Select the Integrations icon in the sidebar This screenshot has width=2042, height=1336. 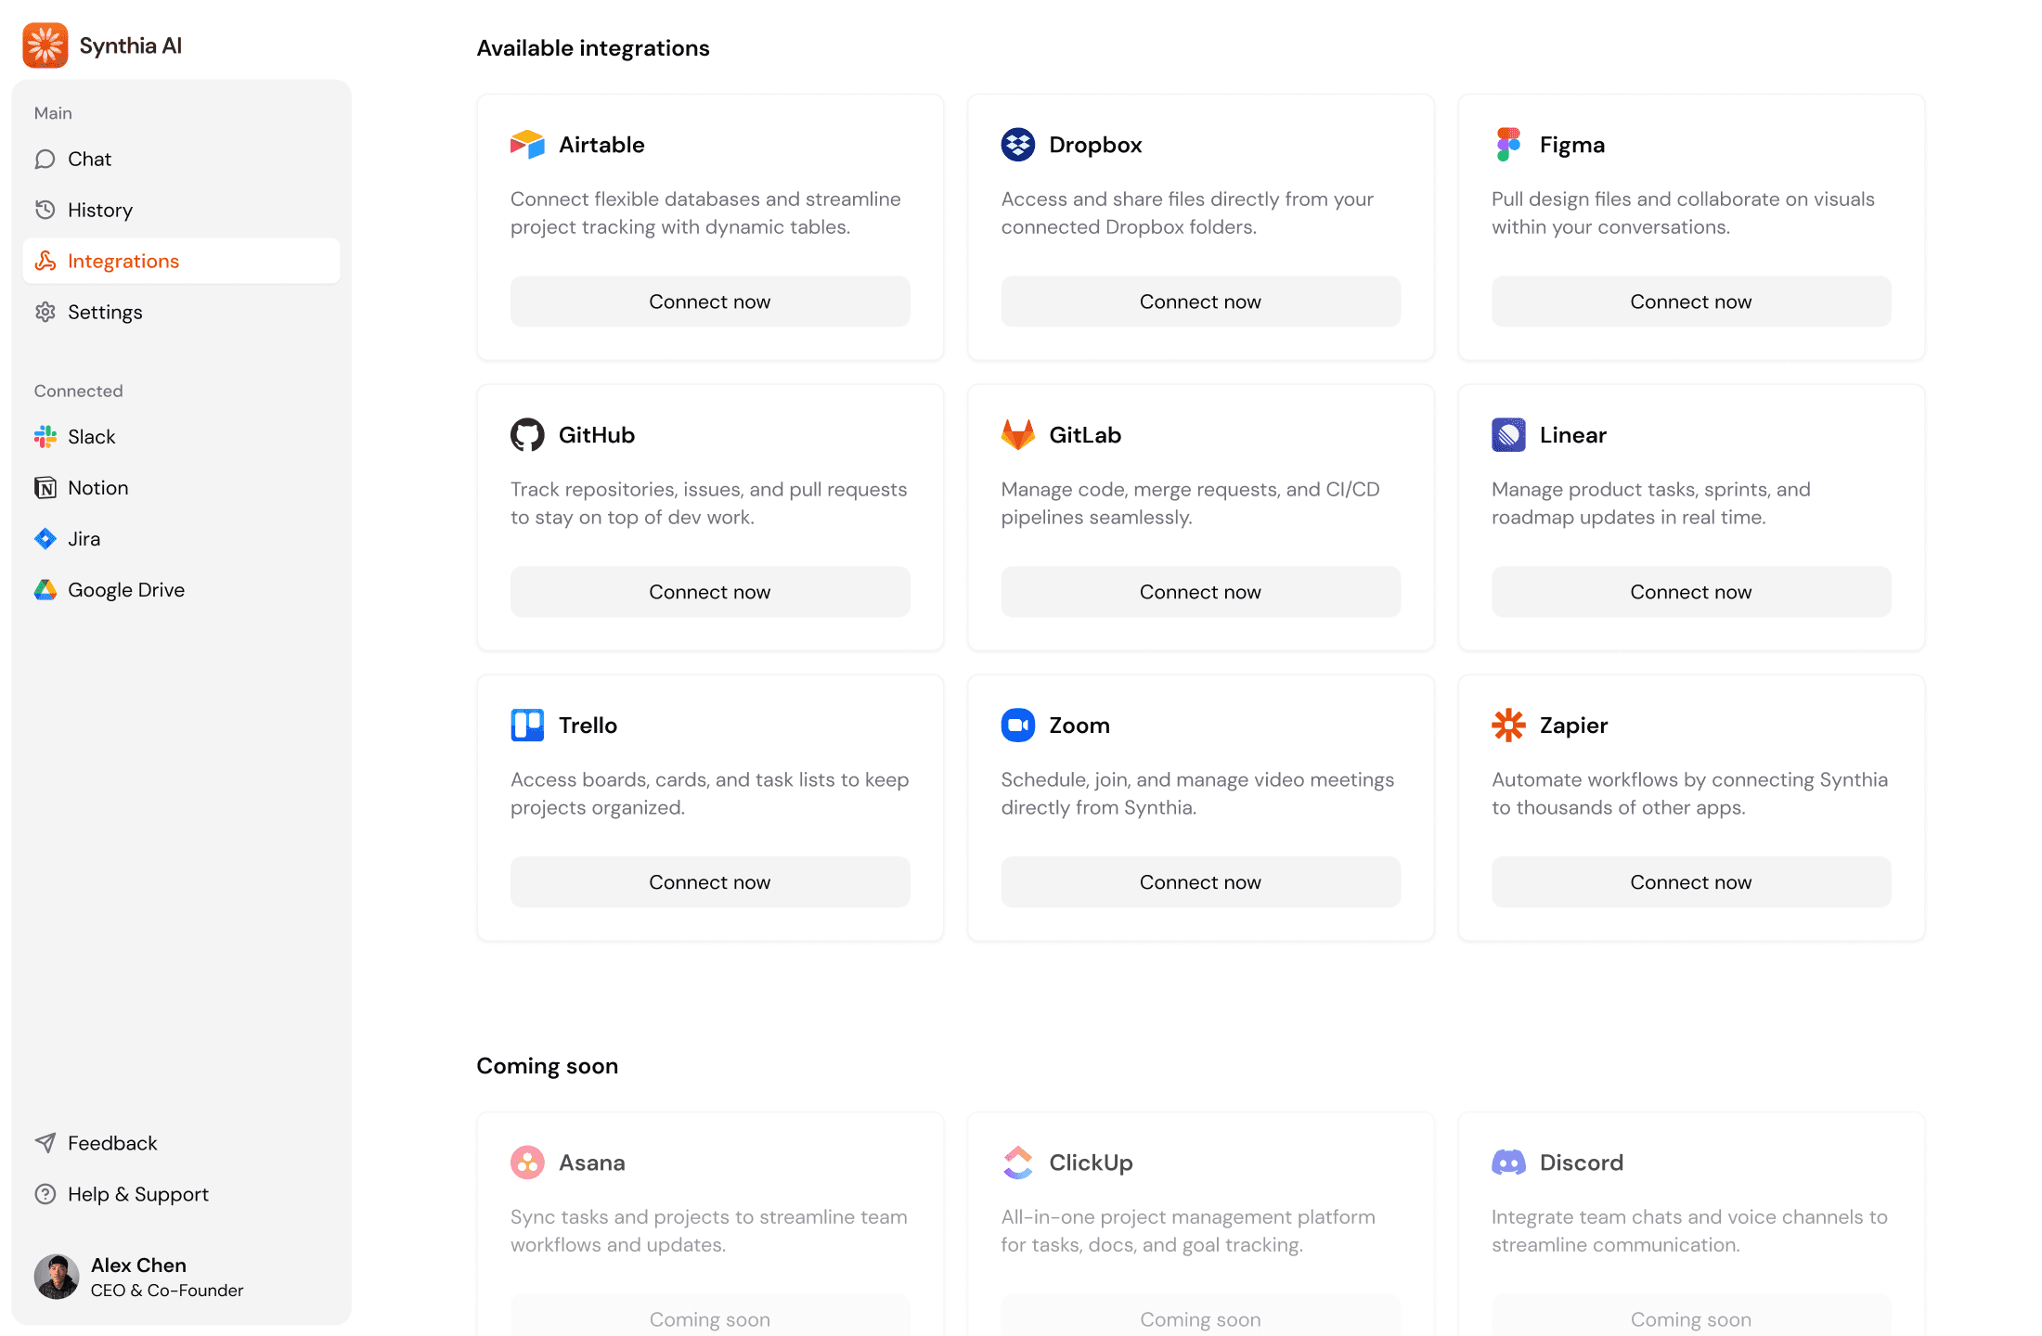[45, 261]
